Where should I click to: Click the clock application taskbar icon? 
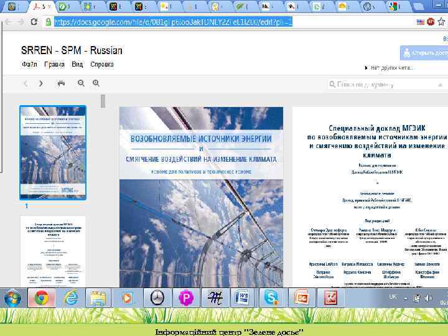(157, 297)
